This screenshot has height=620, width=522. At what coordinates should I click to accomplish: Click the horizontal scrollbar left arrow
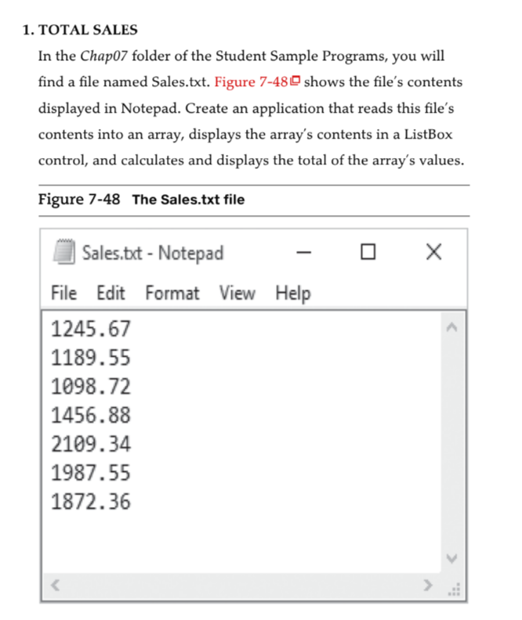point(56,586)
